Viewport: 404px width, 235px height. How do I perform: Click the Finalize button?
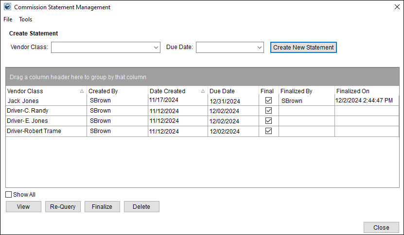pos(102,207)
